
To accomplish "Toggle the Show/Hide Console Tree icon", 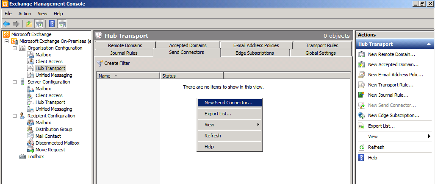I will point(39,24).
